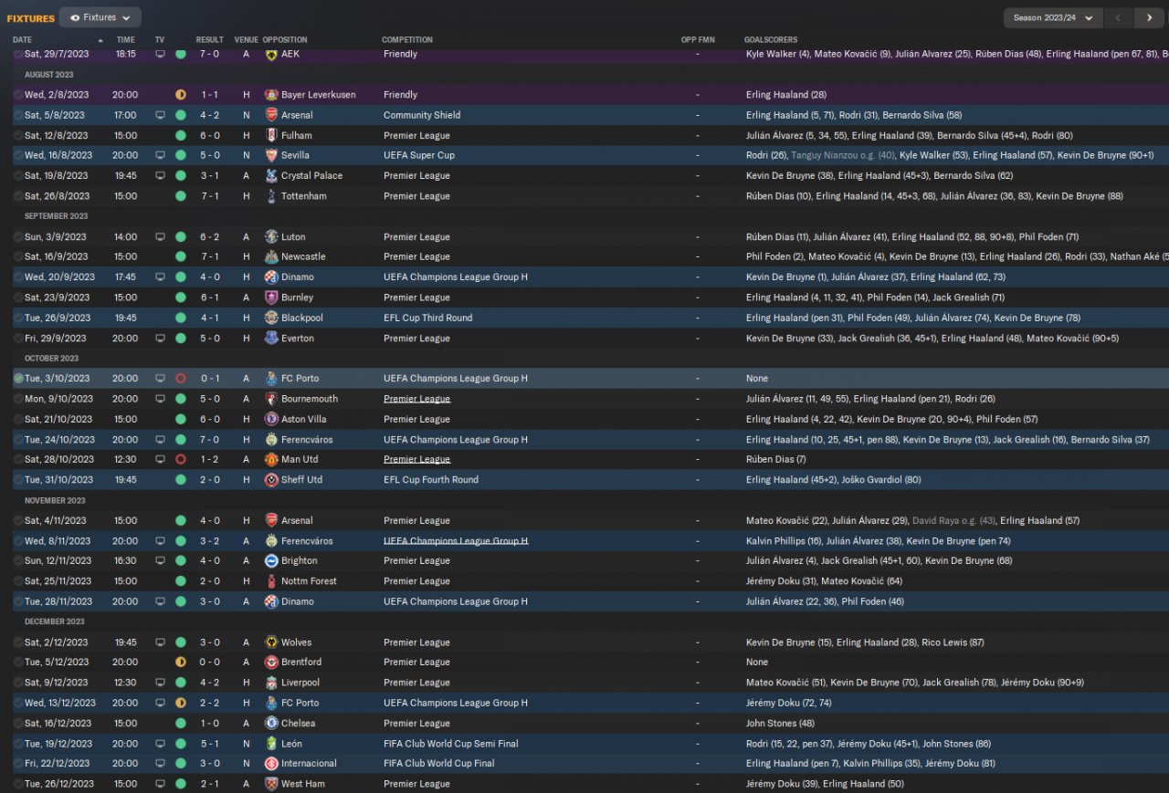
Task: Sort fixtures by the DATE column header
Action: coord(22,40)
